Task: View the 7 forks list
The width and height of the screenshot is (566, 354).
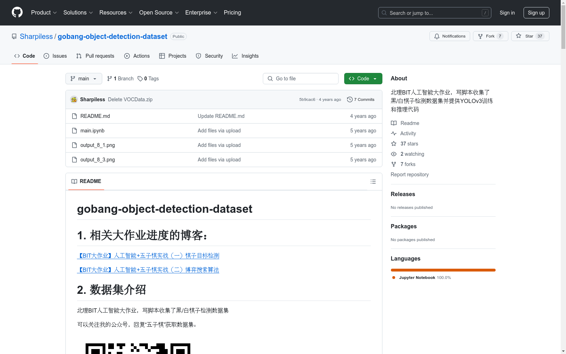Action: pyautogui.click(x=403, y=164)
